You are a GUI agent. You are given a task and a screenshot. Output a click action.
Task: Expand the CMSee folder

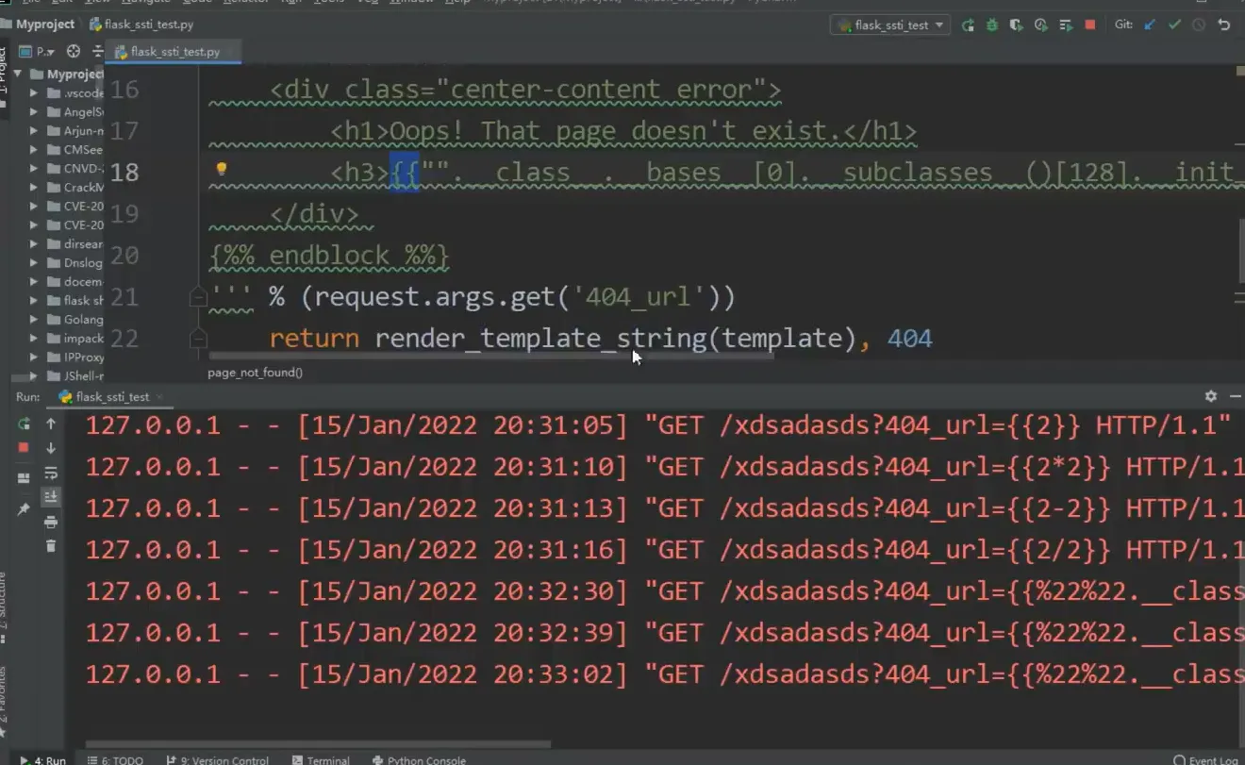[34, 150]
